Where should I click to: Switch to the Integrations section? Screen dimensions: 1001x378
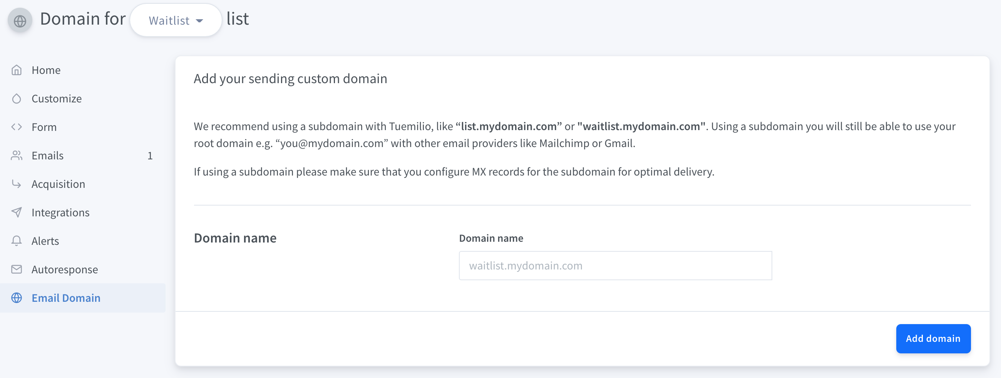(60, 212)
